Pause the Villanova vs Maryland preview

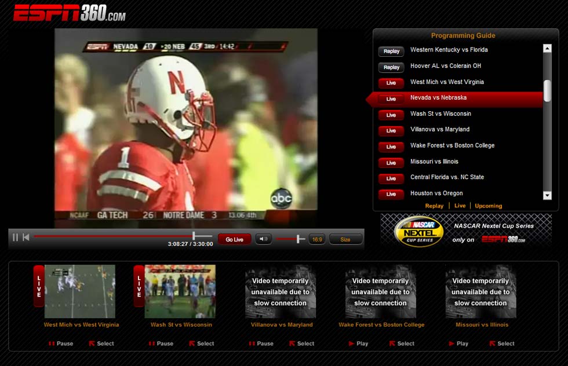(x=261, y=343)
